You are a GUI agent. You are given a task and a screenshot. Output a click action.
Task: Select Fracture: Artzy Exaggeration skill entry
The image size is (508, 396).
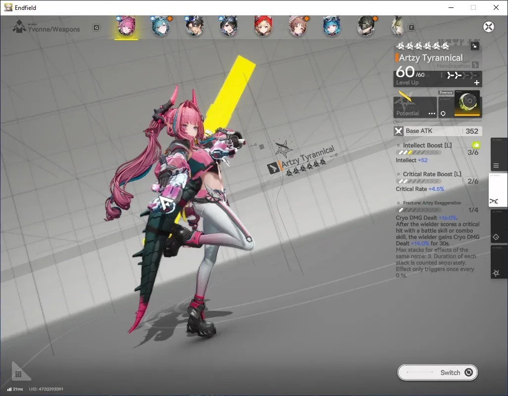[x=437, y=239]
